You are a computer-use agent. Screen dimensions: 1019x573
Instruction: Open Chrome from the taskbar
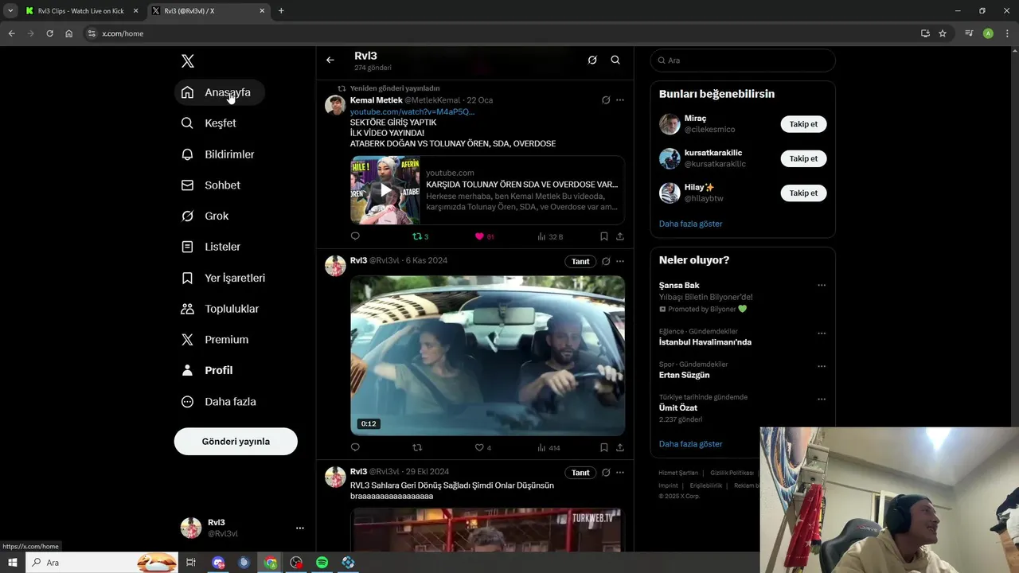[x=271, y=563]
